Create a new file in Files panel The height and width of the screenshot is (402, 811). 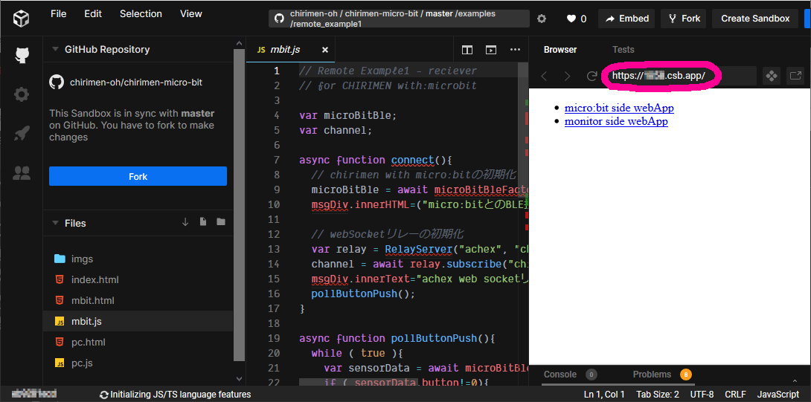coord(203,222)
